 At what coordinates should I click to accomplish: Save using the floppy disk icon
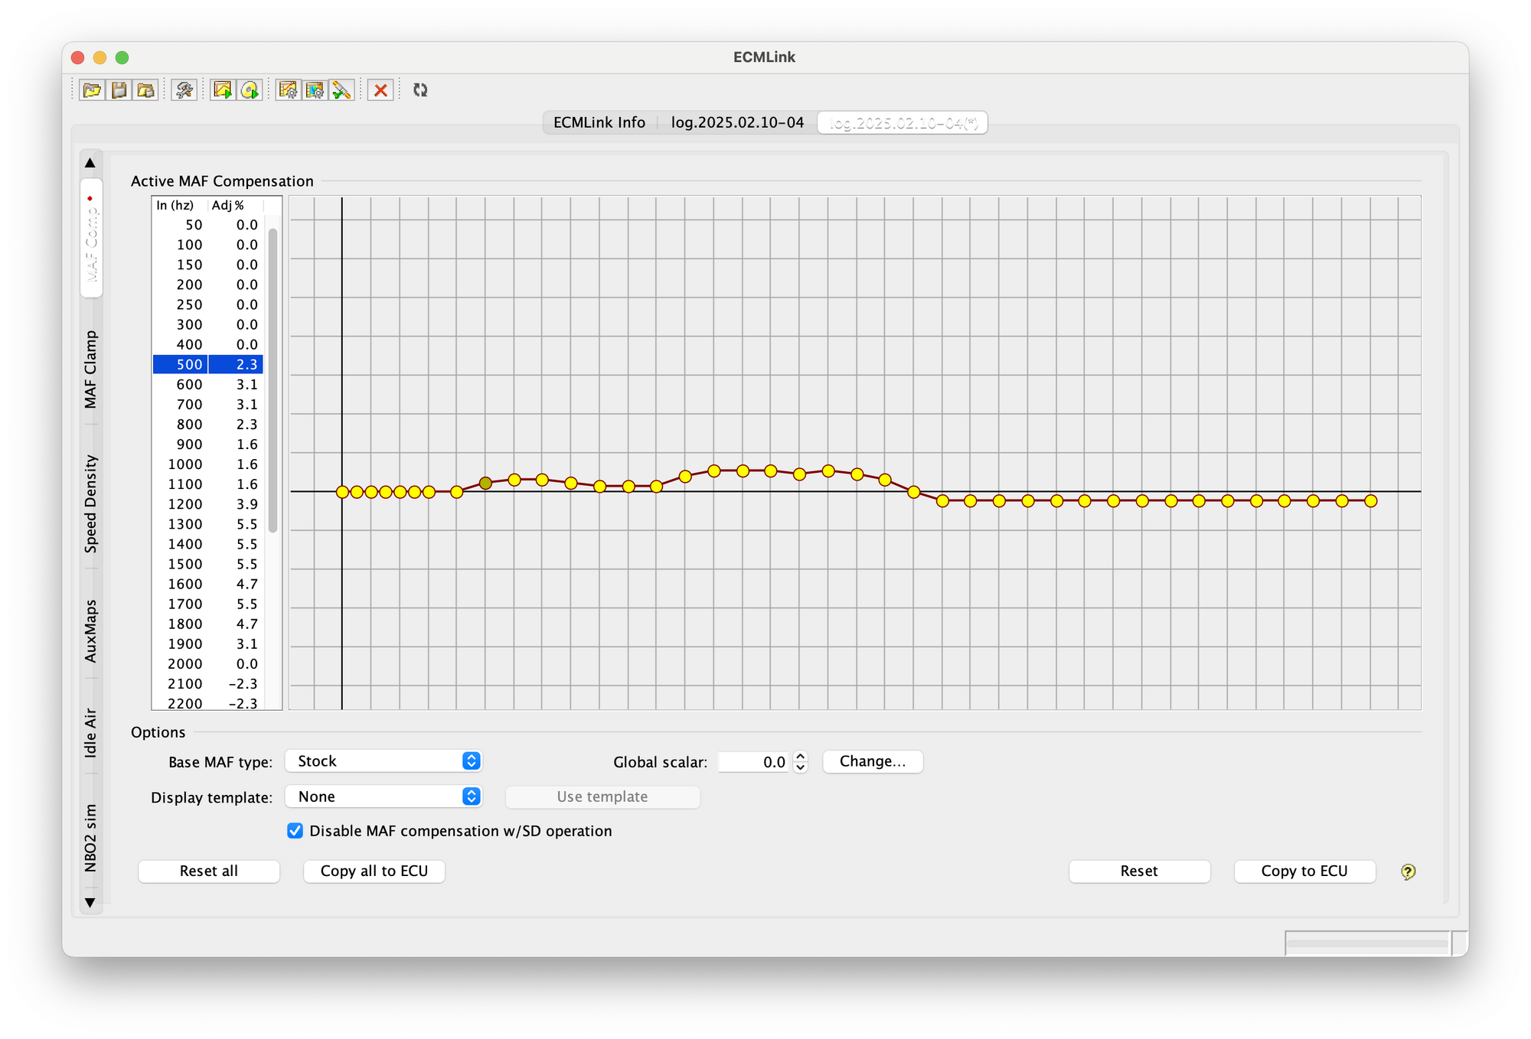(x=119, y=90)
